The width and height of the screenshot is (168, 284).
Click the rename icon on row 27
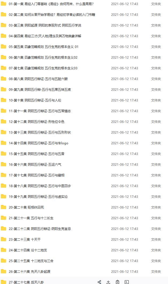click(x=127, y=282)
